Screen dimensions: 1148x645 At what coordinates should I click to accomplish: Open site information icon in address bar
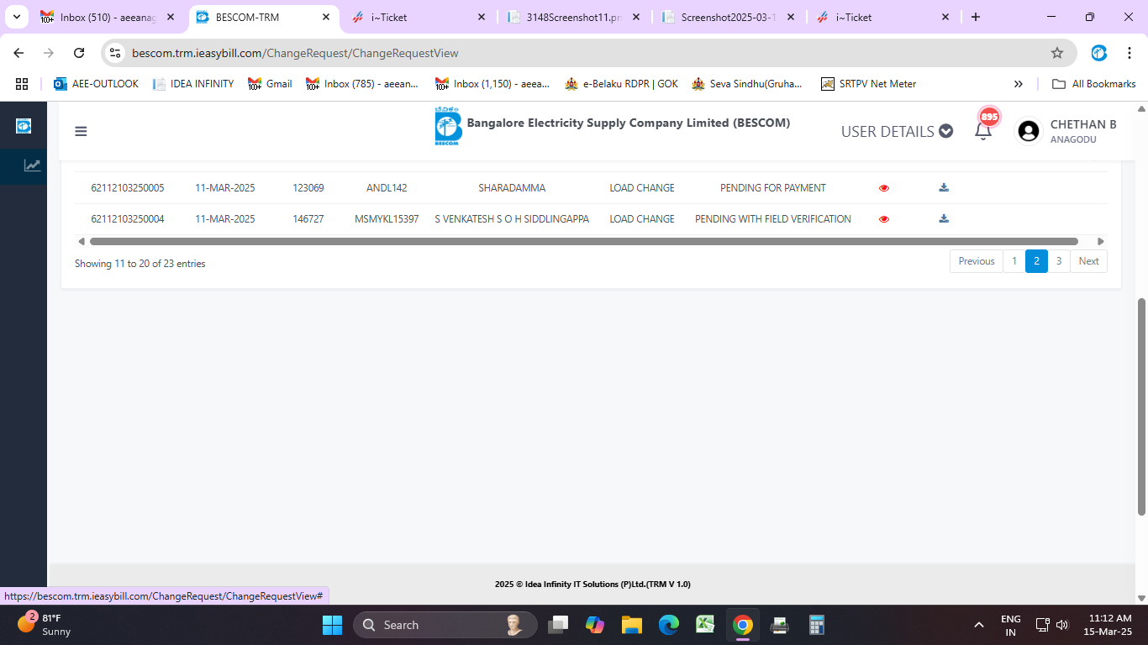coord(116,53)
